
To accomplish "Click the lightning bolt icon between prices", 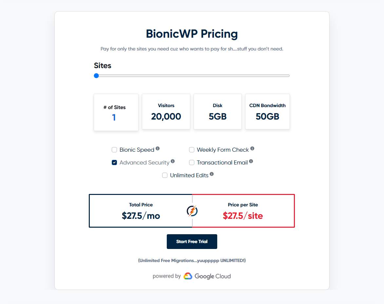I will click(x=192, y=211).
